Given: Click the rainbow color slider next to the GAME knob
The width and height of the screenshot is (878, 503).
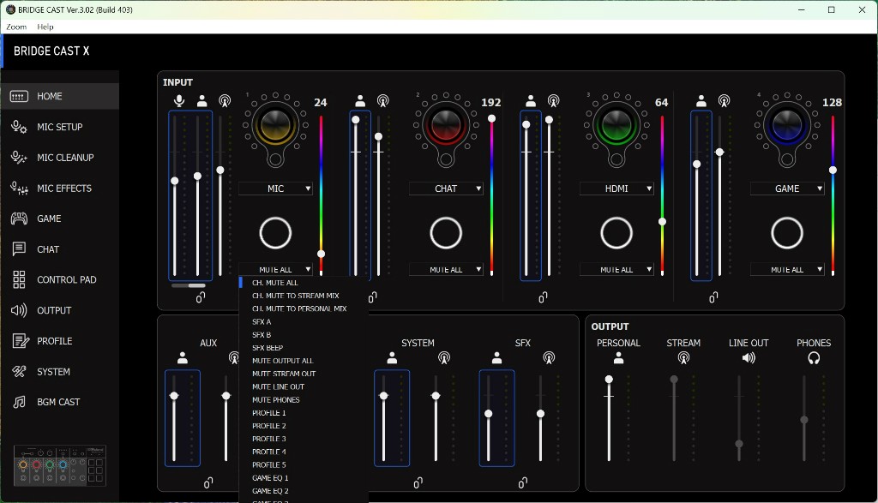Looking at the screenshot, I should [x=833, y=197].
